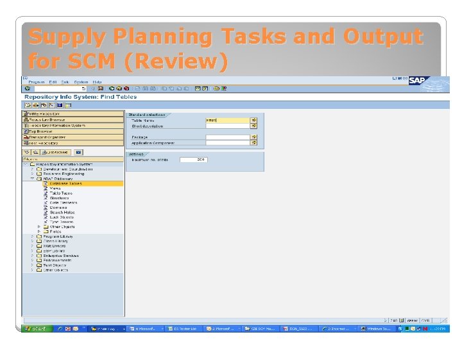
Task: Click the red Cancel icon
Action: tap(126, 88)
